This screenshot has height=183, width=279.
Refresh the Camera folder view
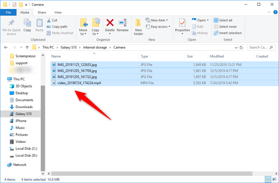coord(241,48)
